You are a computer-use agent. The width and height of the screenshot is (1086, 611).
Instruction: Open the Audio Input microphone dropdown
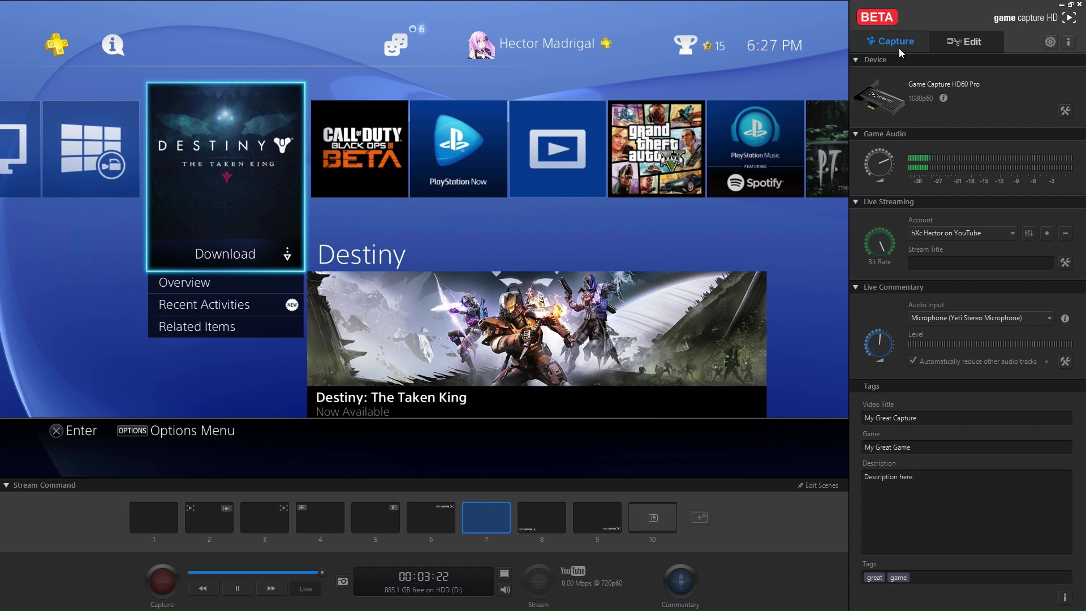[x=981, y=318]
